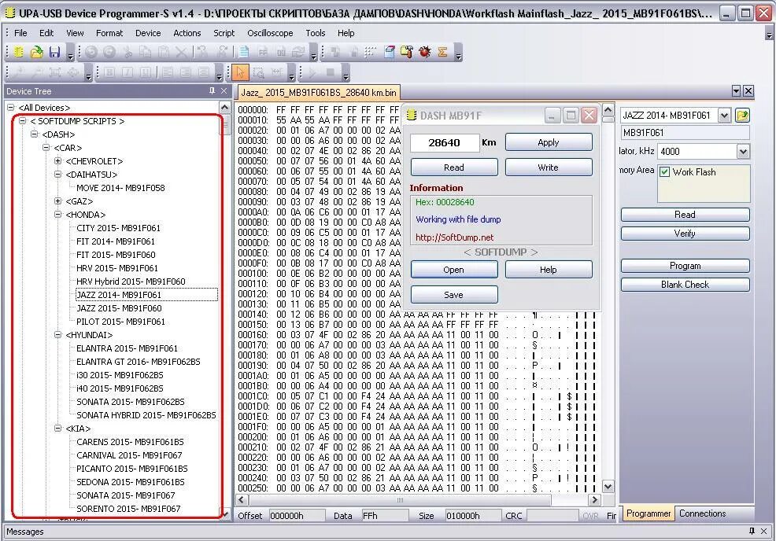Collapse the KIA tree node
The height and width of the screenshot is (541, 776).
click(x=58, y=429)
